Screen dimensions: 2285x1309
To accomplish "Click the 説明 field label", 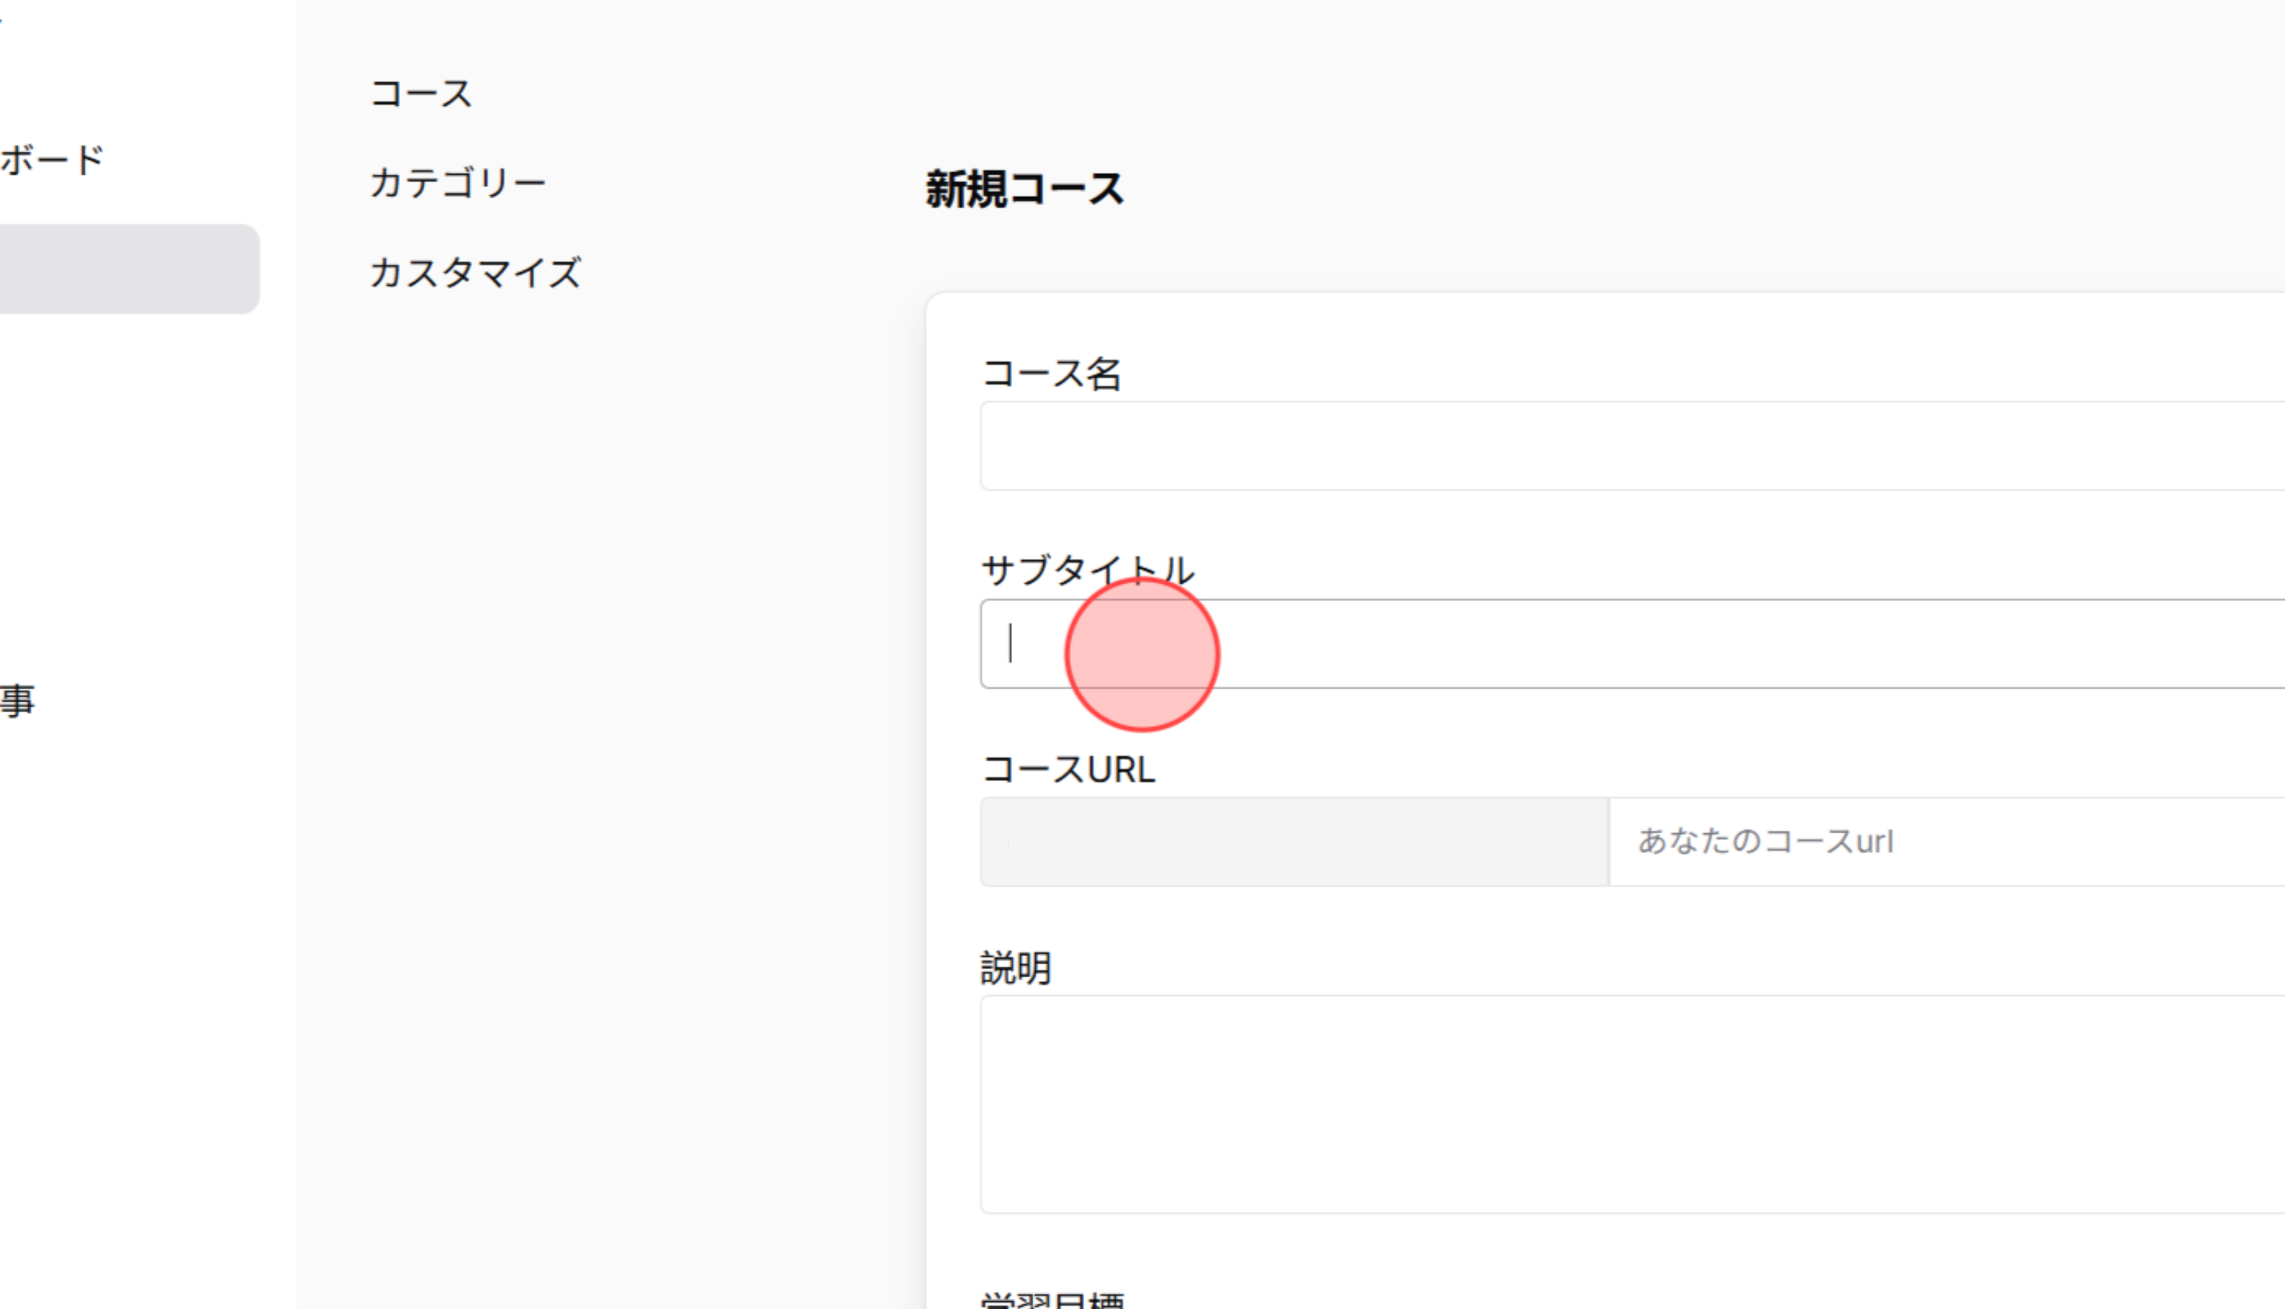I will tap(1017, 968).
